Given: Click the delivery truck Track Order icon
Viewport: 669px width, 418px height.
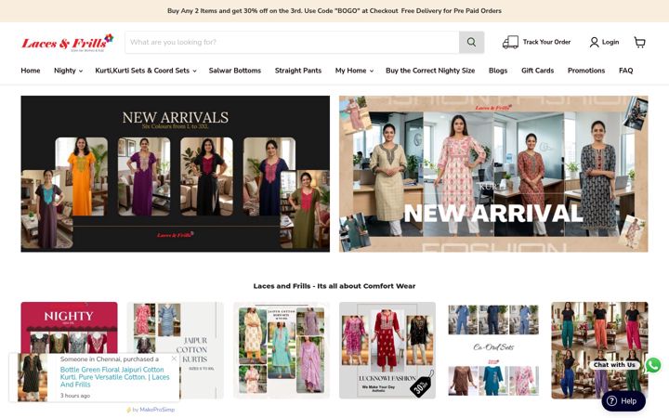Looking at the screenshot, I should (x=510, y=42).
